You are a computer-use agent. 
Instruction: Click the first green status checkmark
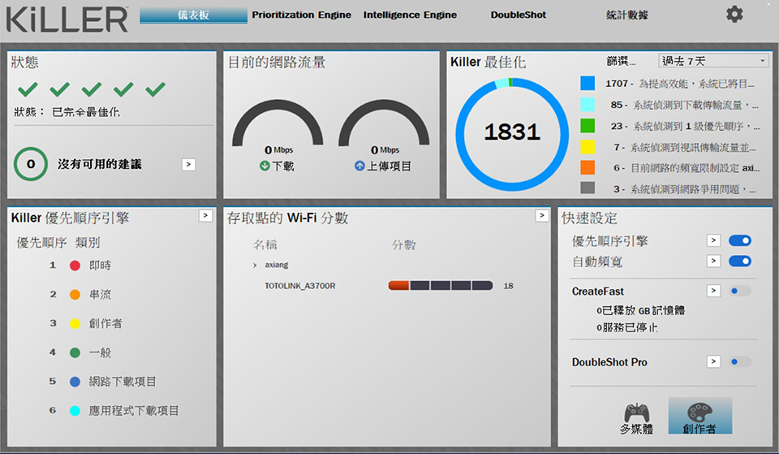[28, 89]
